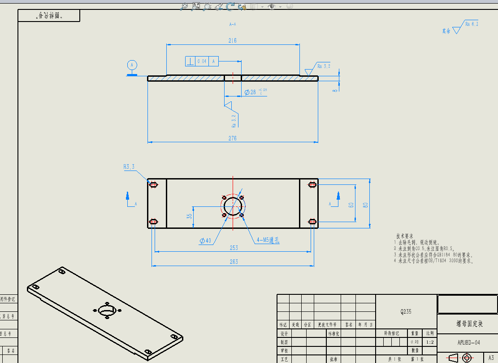The image size is (498, 363).
Task: Click the 阶段标记 cell in title block
Action: pyautogui.click(x=392, y=333)
